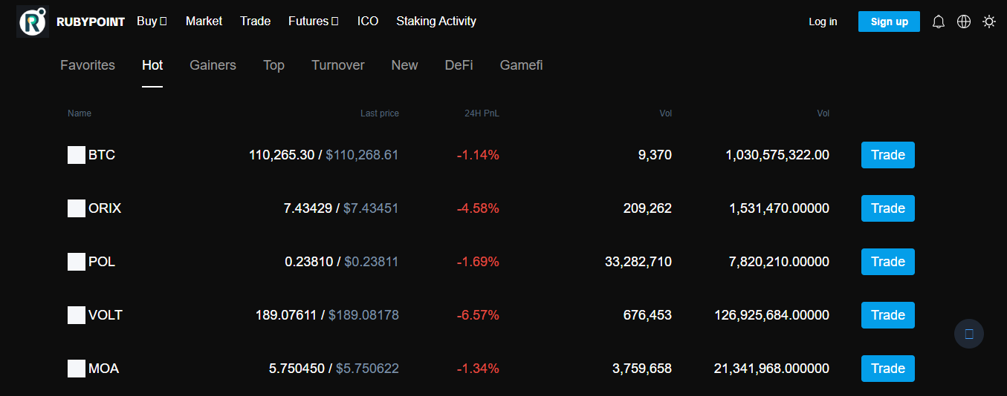Screen dimensions: 1007x396
Task: Select the Favorites tab
Action: point(88,65)
